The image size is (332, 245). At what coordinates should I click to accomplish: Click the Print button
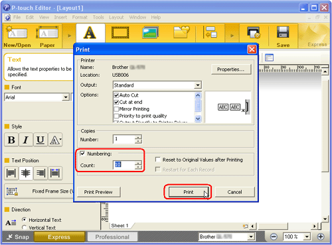[189, 192]
